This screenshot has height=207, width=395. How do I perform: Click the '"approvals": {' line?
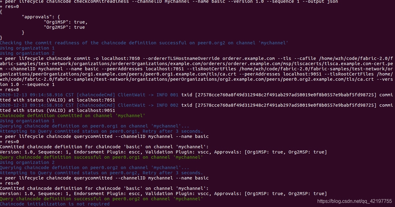(41, 17)
